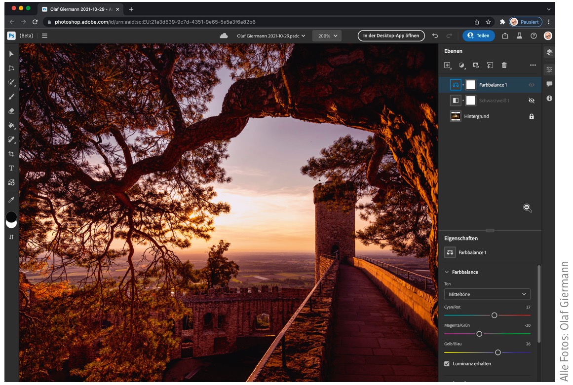
Task: Select the Hintergrund layer thumbnail
Action: click(x=456, y=116)
